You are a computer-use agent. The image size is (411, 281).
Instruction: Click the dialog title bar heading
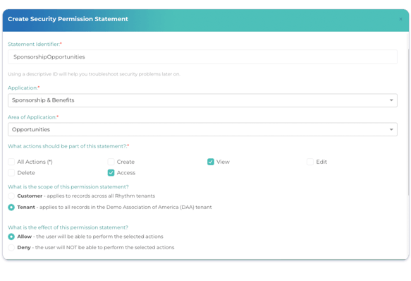[68, 19]
